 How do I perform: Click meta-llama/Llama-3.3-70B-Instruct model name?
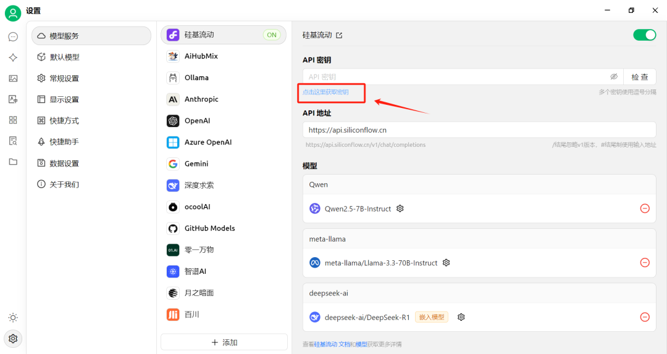tap(380, 263)
